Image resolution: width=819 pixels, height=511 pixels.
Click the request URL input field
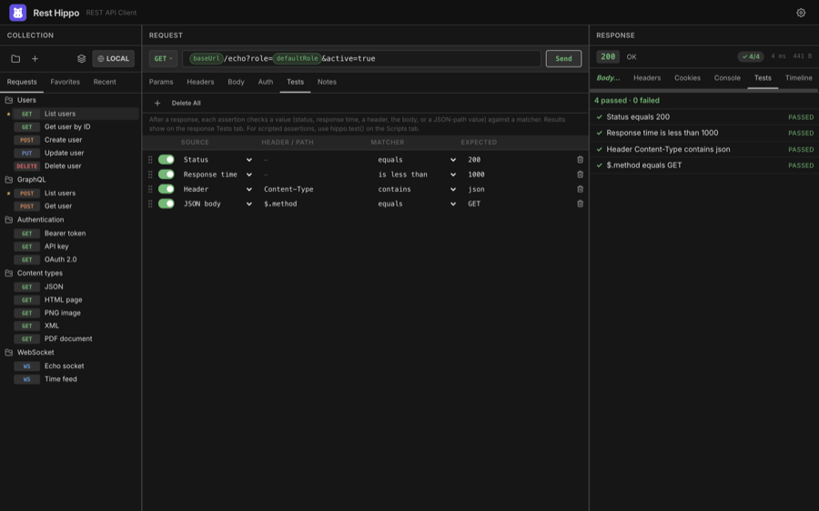click(361, 58)
